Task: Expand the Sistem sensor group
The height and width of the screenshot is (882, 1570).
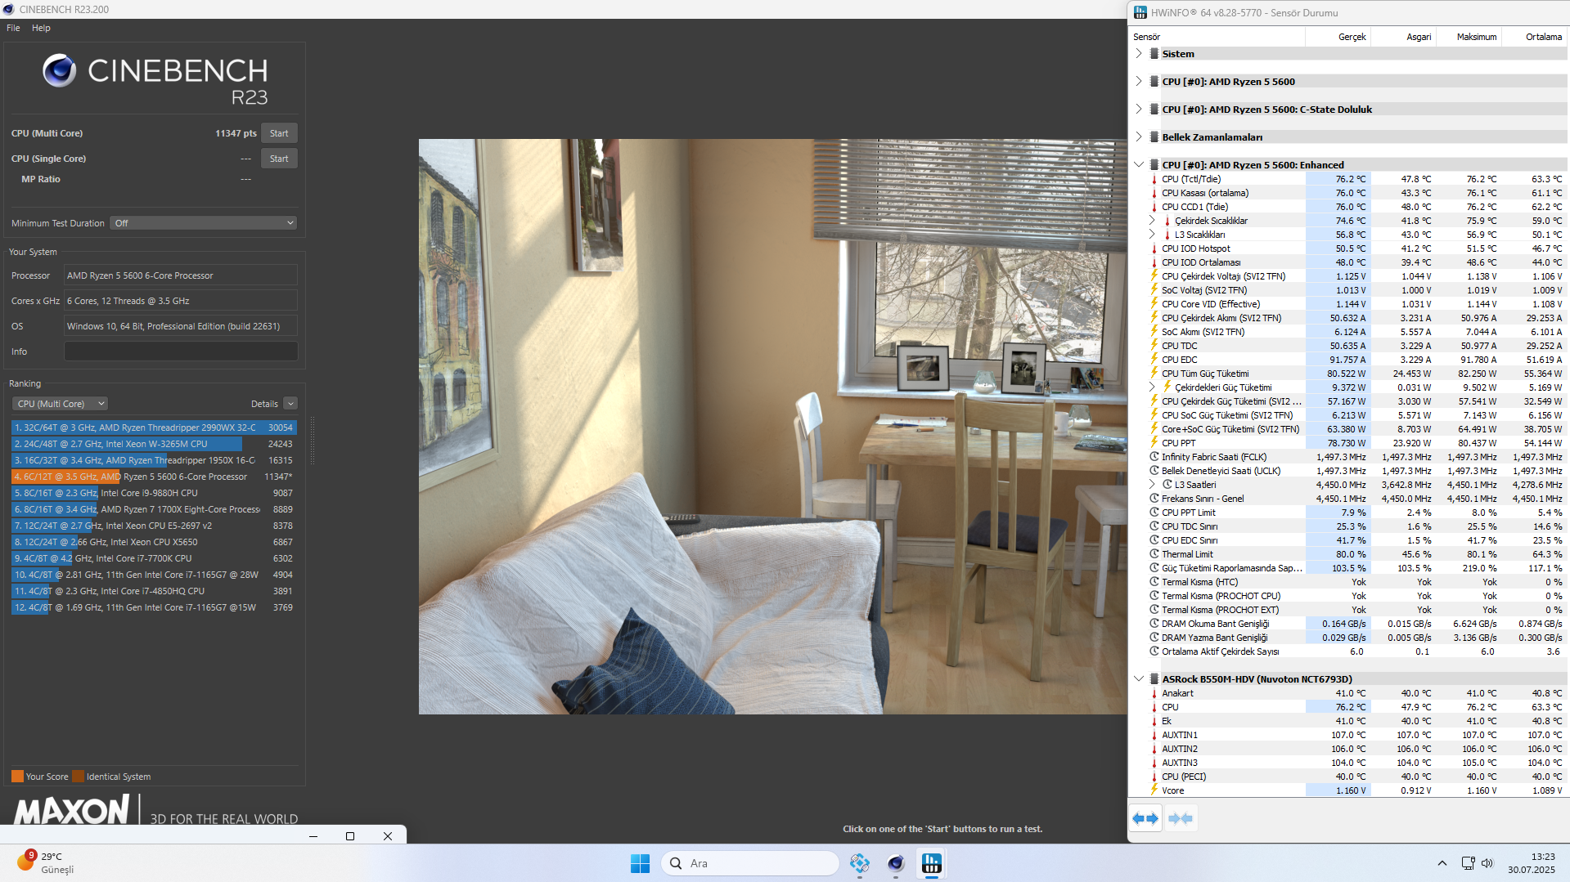Action: click(1138, 54)
